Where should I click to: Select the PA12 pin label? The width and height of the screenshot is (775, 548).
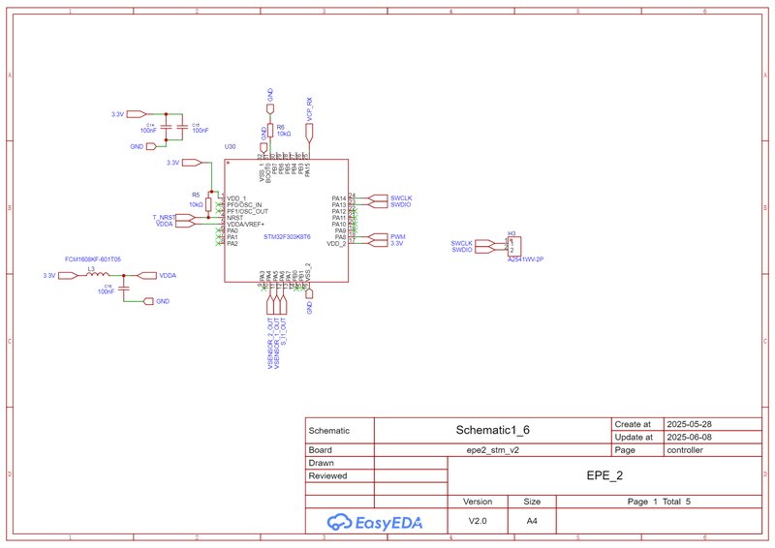[x=339, y=211]
